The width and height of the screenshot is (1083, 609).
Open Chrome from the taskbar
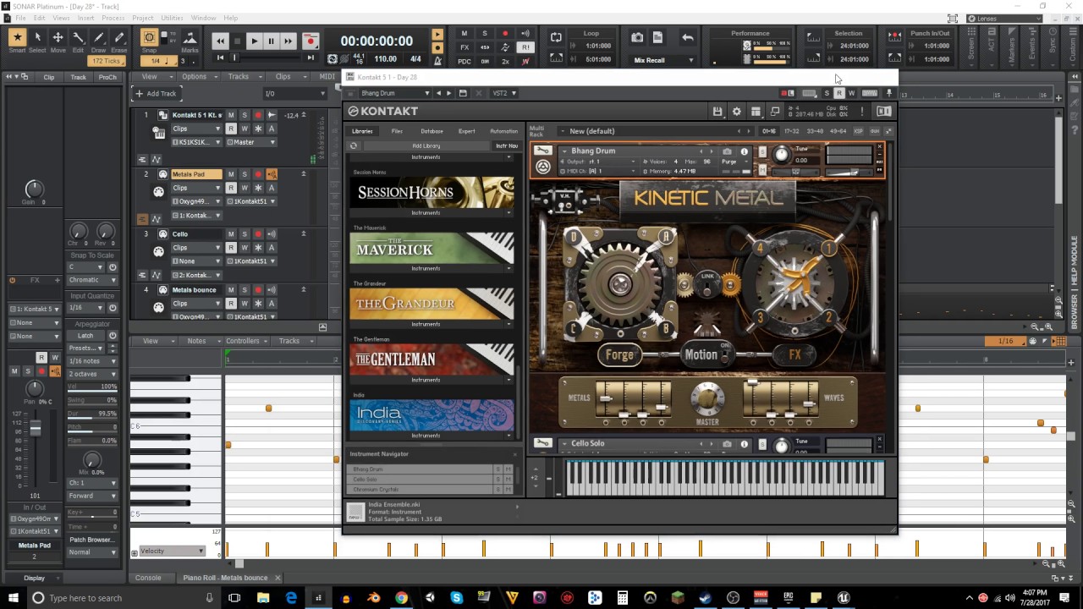401,598
